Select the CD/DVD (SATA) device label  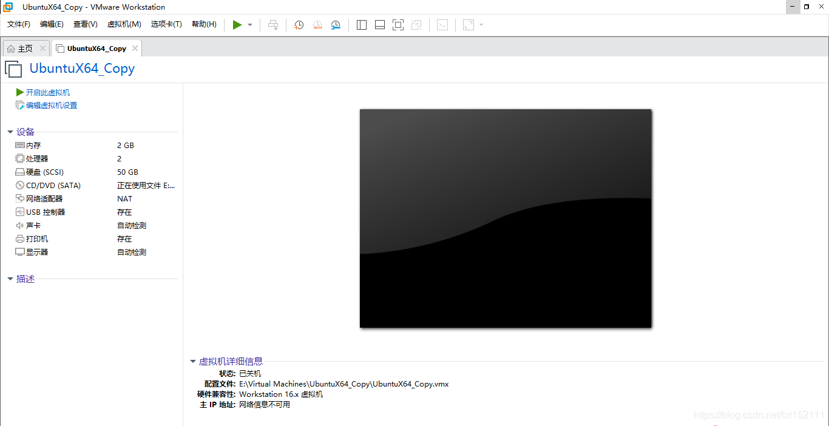coord(53,186)
